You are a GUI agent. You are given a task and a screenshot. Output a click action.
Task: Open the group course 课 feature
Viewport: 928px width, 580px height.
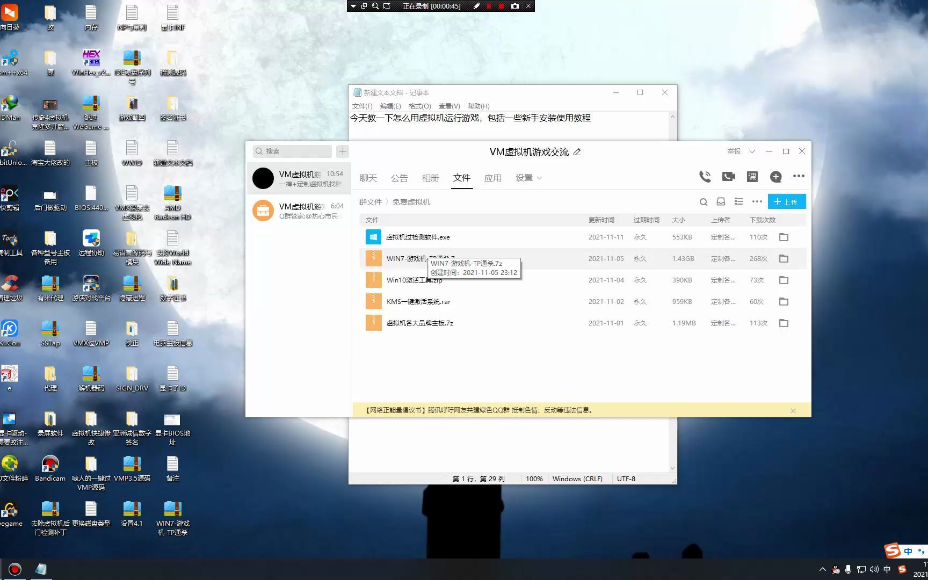click(x=751, y=176)
